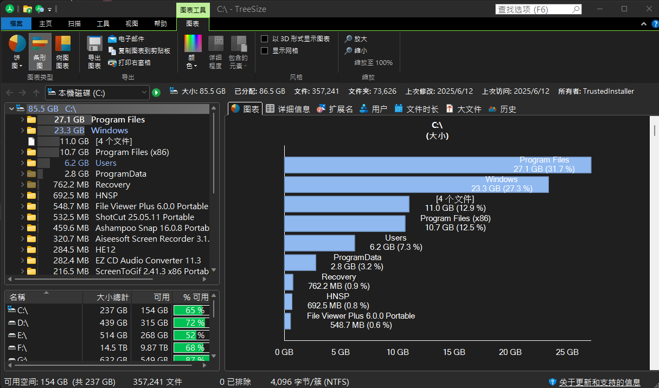This screenshot has height=388, width=659.
Task: Select drive D:\ in drive list
Action: (x=107, y=323)
